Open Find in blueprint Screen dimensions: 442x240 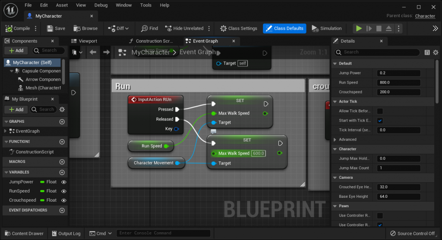pos(150,28)
